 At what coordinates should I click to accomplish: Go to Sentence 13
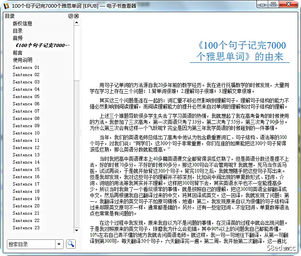pos(26,155)
